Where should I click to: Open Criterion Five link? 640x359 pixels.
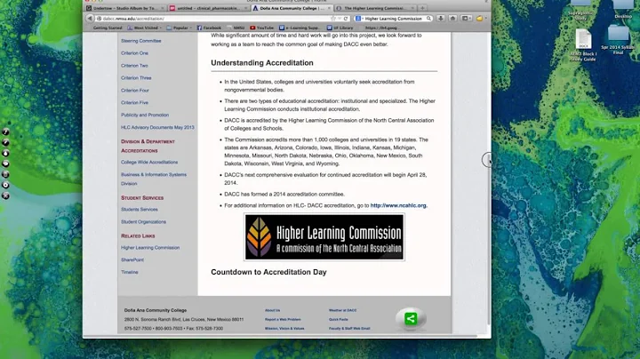pyautogui.click(x=134, y=102)
